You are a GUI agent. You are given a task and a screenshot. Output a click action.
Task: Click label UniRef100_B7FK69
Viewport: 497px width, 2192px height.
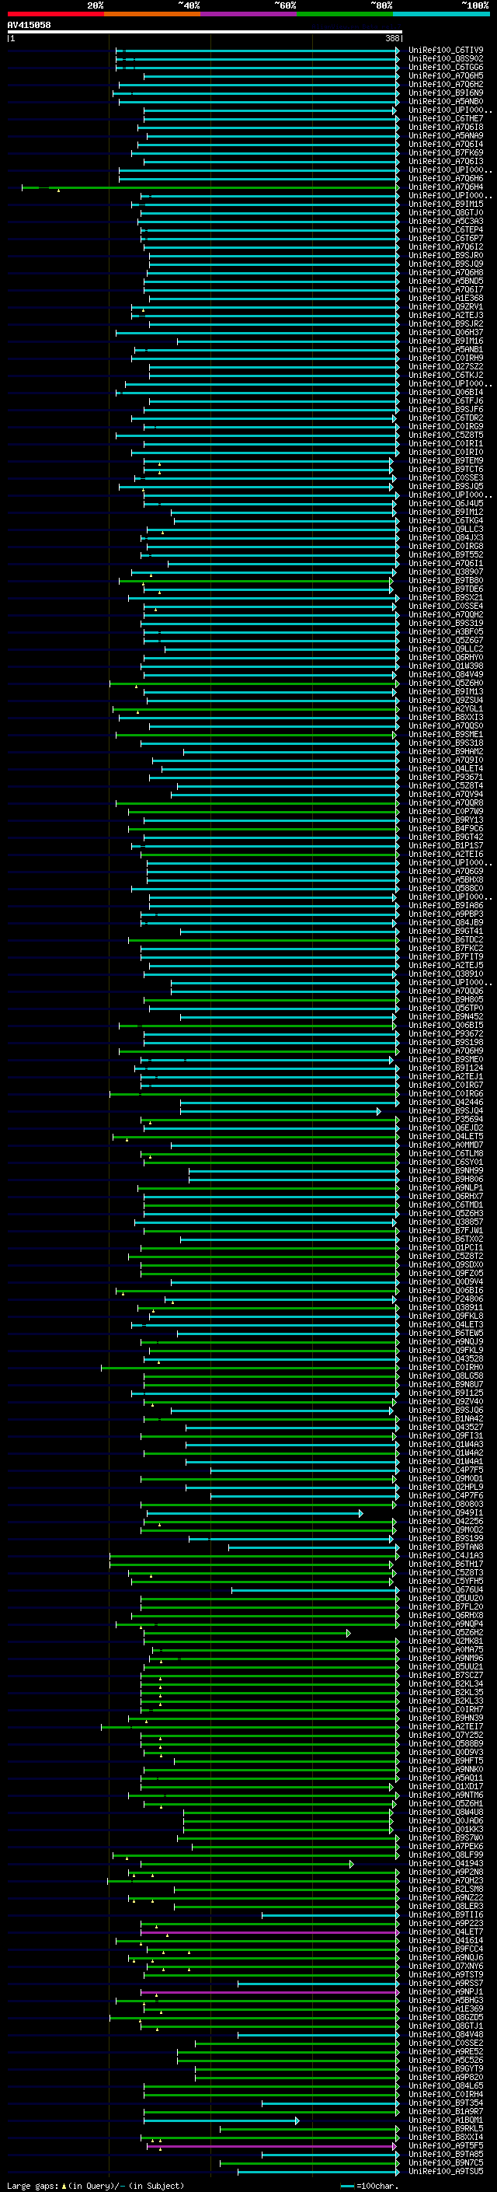(x=446, y=153)
